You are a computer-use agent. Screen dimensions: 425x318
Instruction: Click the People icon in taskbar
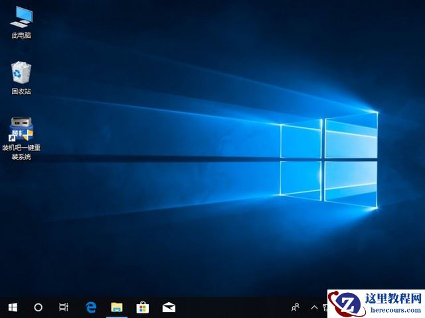296,307
